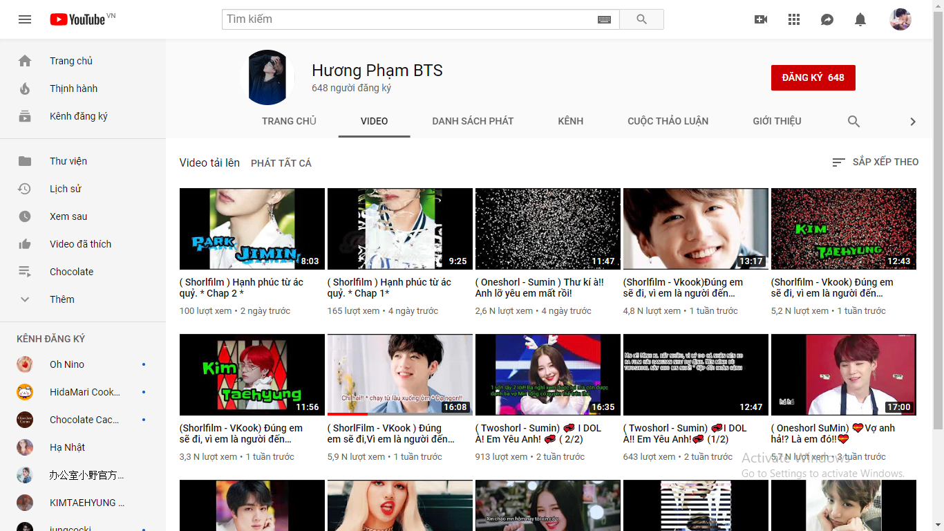Click the tab bar next arrow chevron

tap(912, 121)
